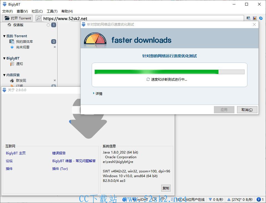This screenshot has width=266, height=203.
Task: Click the blue info status icon
Action: pyautogui.click(x=258, y=199)
